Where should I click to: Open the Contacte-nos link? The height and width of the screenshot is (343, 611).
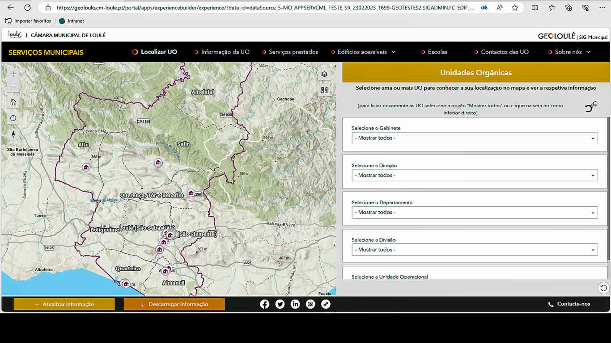(x=569, y=304)
